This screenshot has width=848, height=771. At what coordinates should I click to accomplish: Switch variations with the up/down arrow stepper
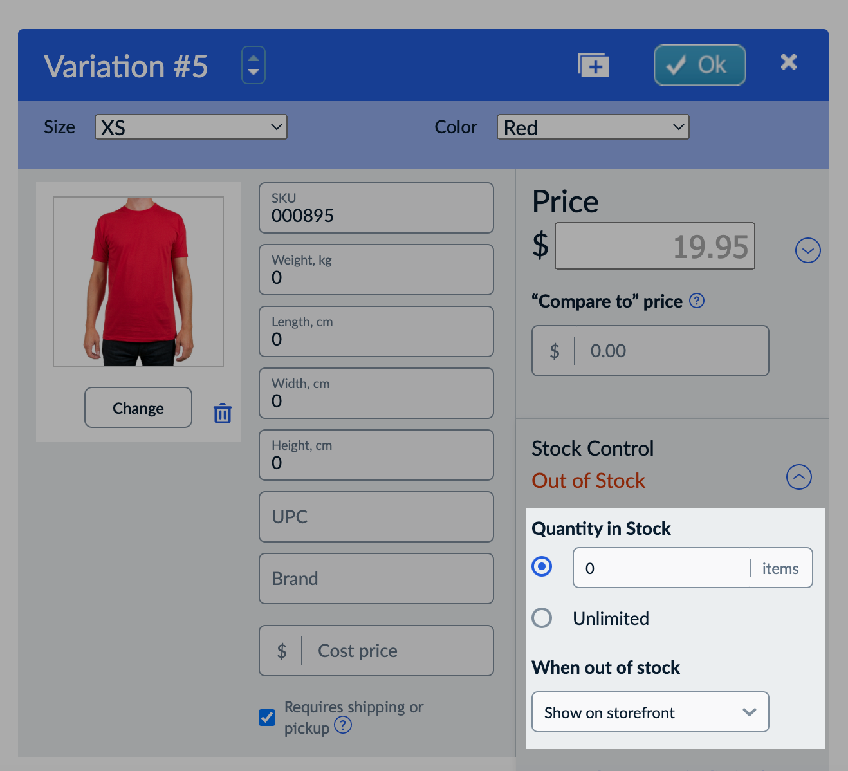point(253,65)
